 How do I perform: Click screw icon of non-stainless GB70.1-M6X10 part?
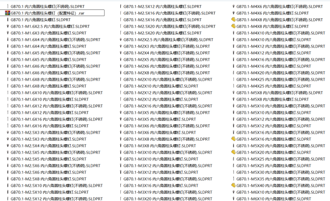(233, 199)
